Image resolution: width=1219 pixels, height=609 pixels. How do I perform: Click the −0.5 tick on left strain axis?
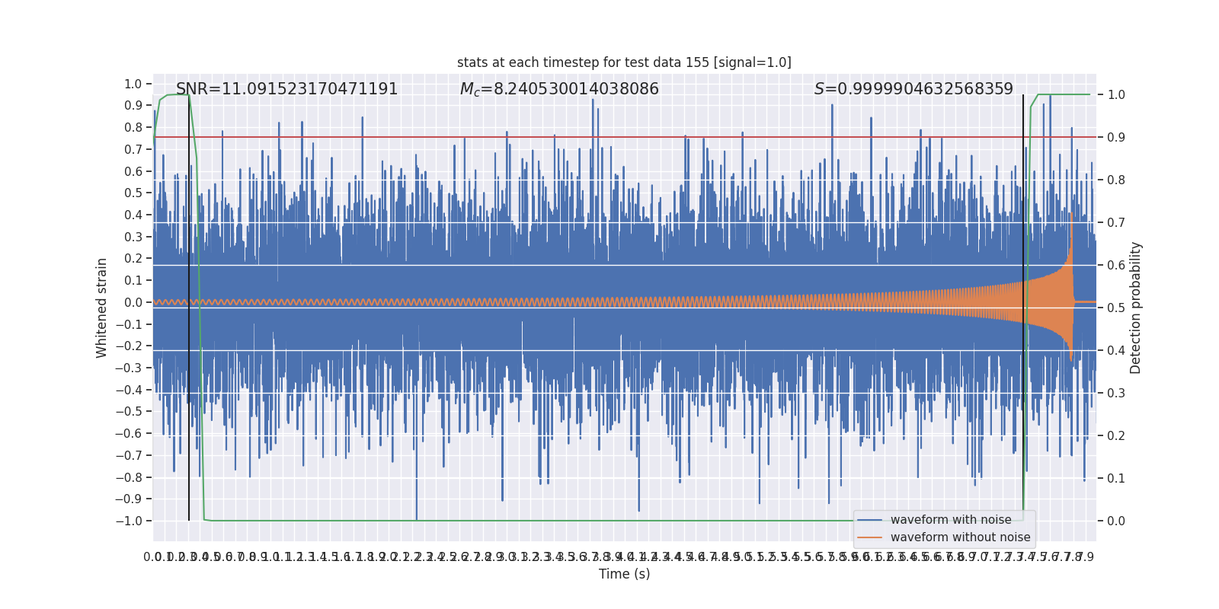129,411
